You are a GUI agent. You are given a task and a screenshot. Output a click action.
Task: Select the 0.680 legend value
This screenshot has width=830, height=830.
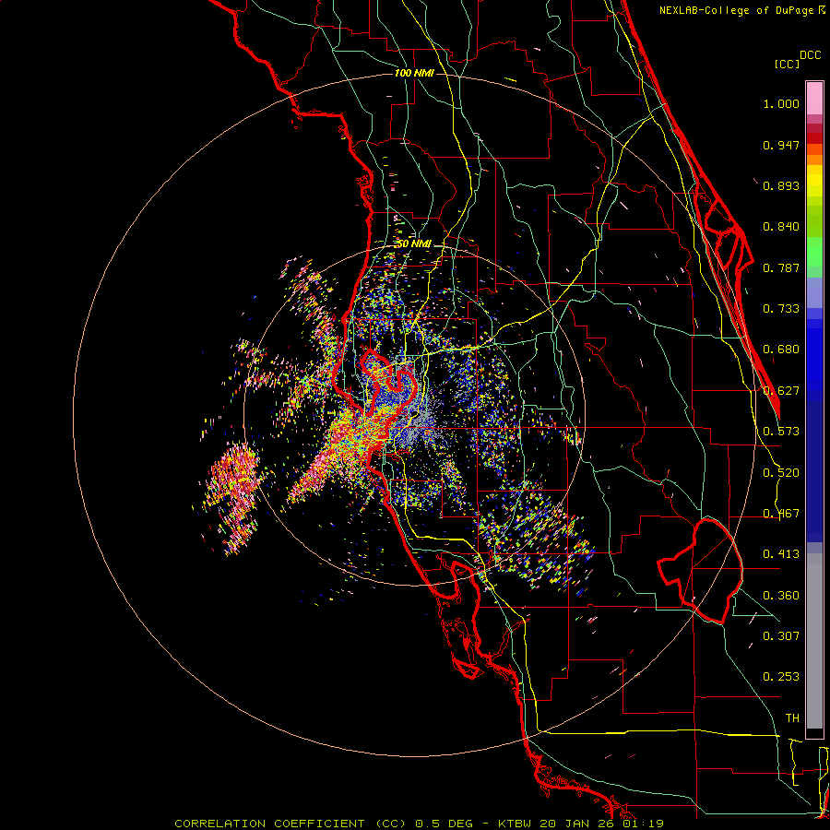(781, 350)
